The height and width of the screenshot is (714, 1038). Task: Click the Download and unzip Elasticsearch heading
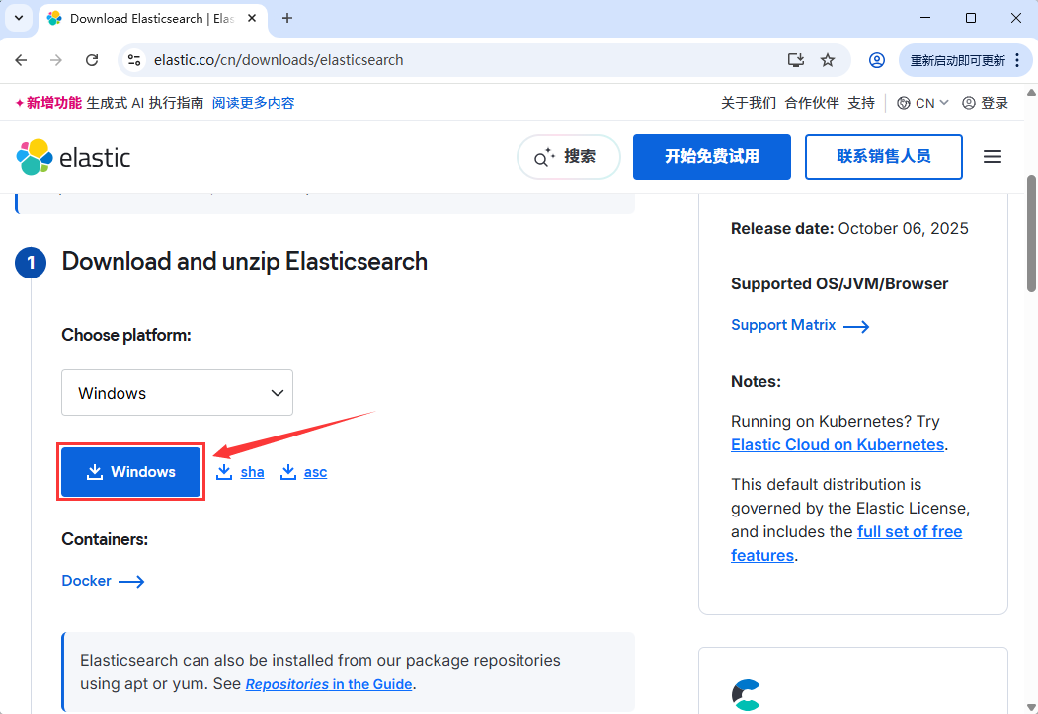click(244, 262)
